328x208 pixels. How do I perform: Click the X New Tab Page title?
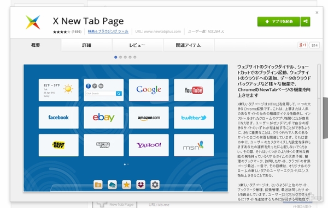tap(88, 21)
